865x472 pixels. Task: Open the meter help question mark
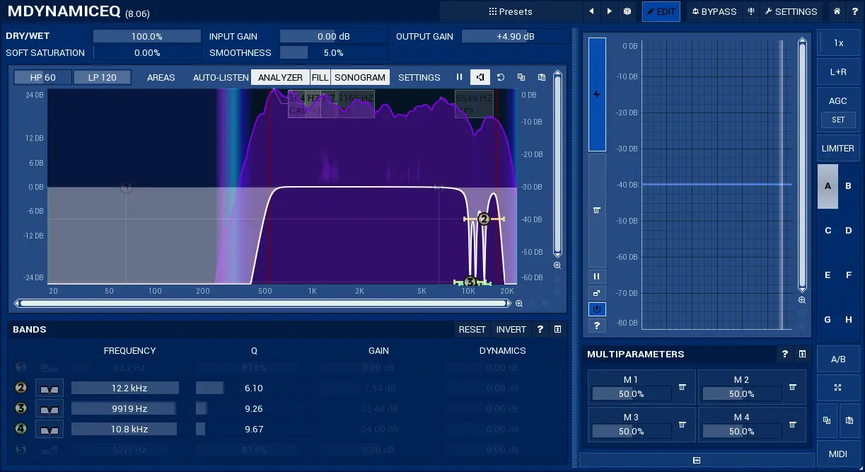tap(597, 326)
